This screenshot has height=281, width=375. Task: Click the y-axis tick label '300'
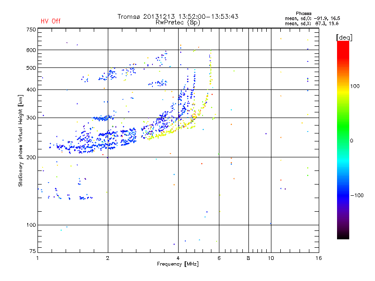(x=31, y=118)
